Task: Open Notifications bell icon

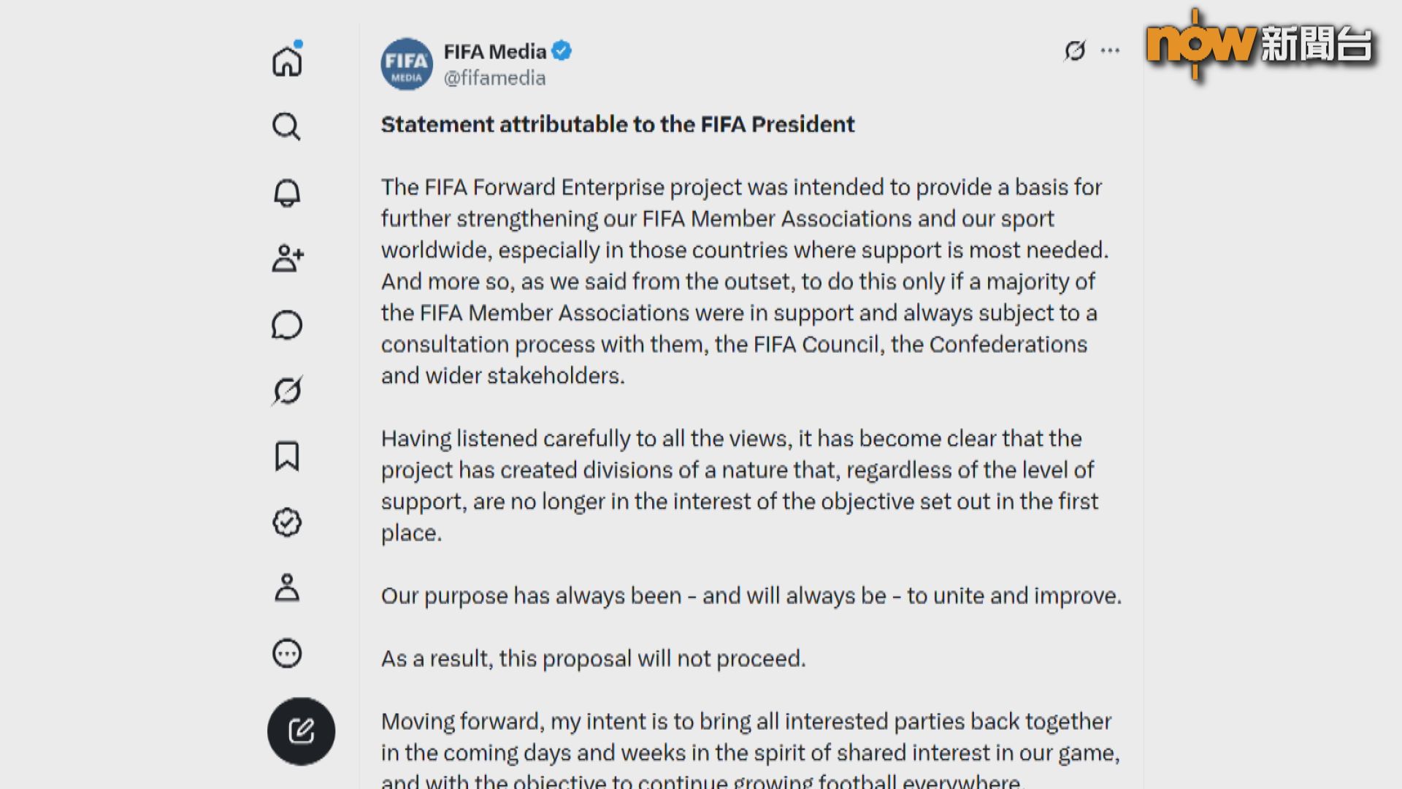Action: pos(287,193)
